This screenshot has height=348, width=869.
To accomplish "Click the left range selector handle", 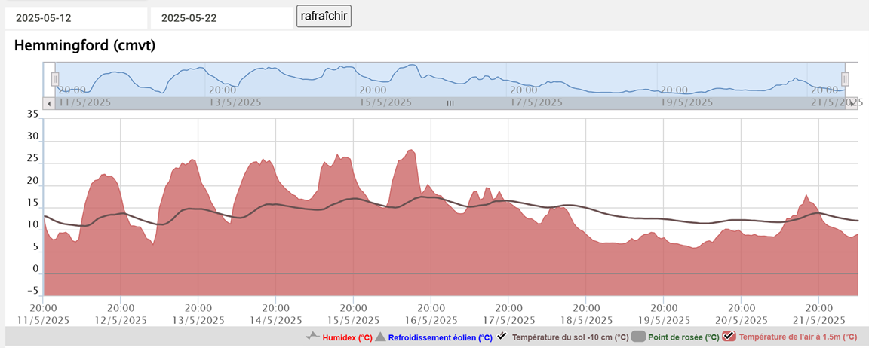I will click(x=55, y=79).
